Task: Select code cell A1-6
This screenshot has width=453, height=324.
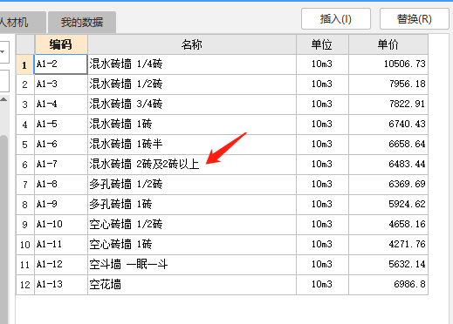Action: point(61,145)
